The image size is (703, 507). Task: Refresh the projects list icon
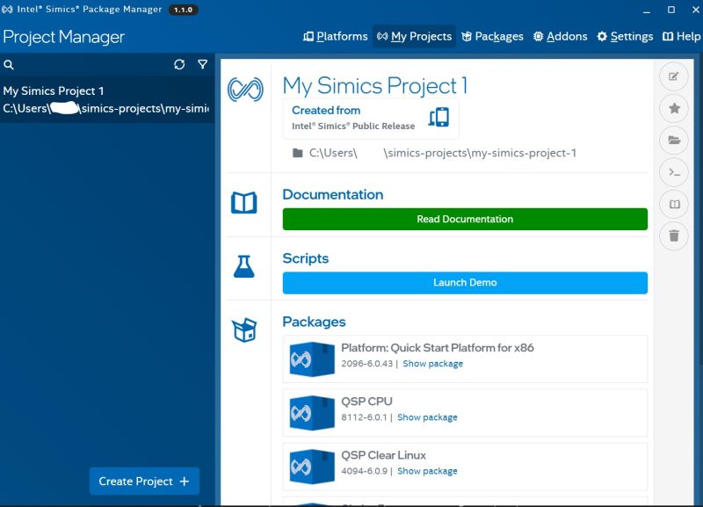179,64
